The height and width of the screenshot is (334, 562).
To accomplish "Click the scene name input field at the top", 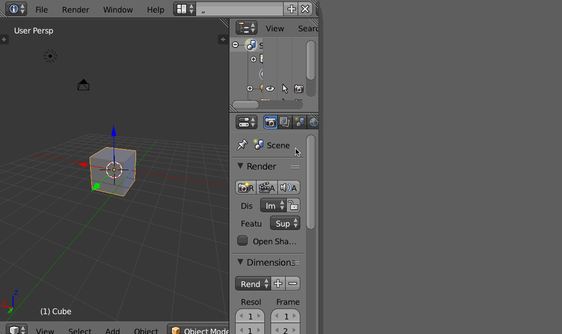I will (x=240, y=9).
